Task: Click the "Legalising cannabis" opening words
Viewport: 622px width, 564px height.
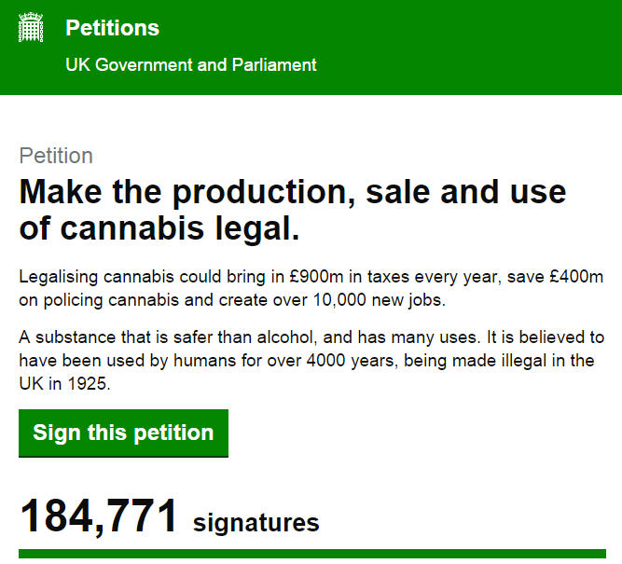Action: [88, 277]
